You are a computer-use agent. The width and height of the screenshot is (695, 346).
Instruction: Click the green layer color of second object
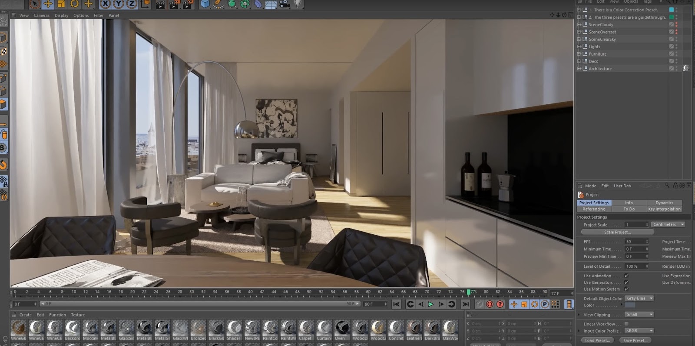click(x=672, y=17)
